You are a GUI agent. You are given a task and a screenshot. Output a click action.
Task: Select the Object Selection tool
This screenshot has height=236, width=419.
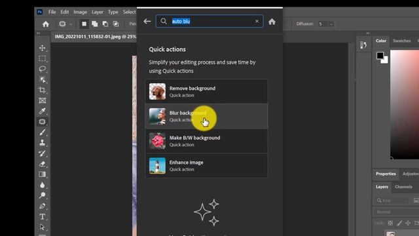(x=42, y=79)
